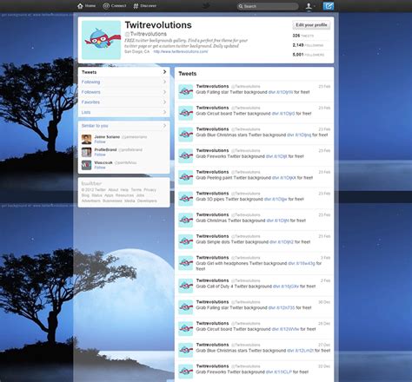412x382 pixels.
Task: Click avatar of Peeling paint tweet
Action: point(185,177)
